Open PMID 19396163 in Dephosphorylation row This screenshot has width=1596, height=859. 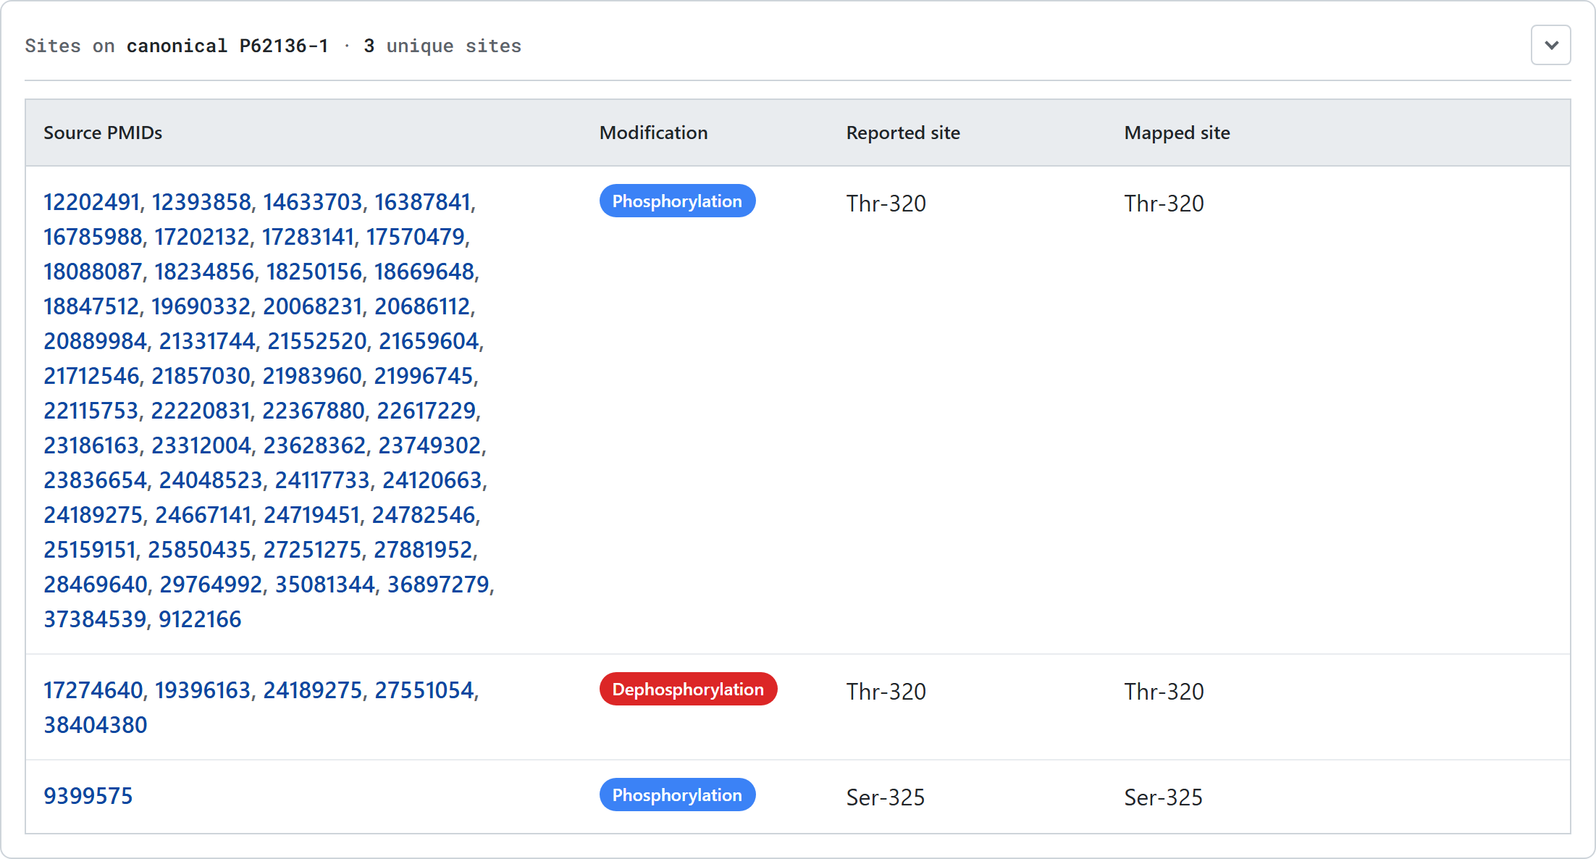[x=203, y=690]
